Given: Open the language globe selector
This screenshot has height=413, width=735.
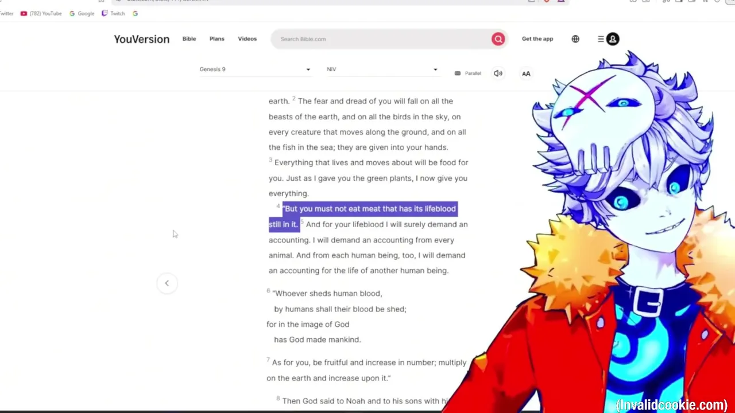Looking at the screenshot, I should [x=575, y=39].
